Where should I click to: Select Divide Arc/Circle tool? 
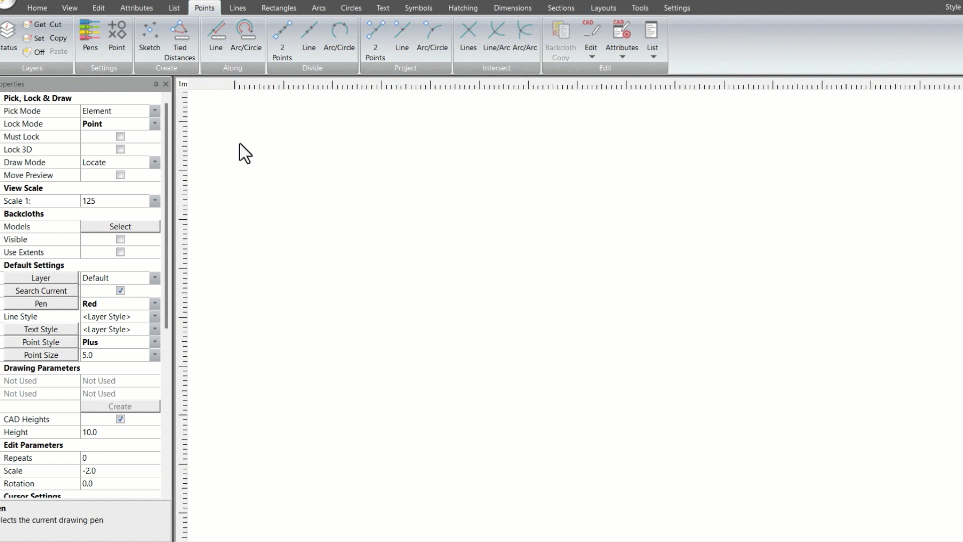(339, 36)
